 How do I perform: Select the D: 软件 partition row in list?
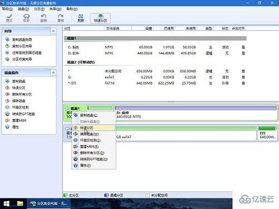click(x=156, y=54)
